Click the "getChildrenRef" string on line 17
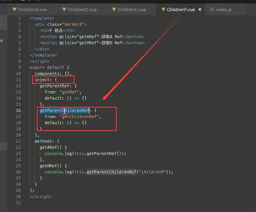The height and width of the screenshot is (212, 256). click(x=79, y=117)
